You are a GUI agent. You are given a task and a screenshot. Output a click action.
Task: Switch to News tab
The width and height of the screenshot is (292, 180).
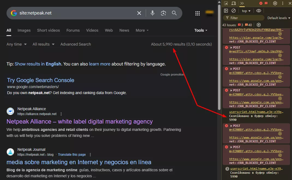[124, 30]
